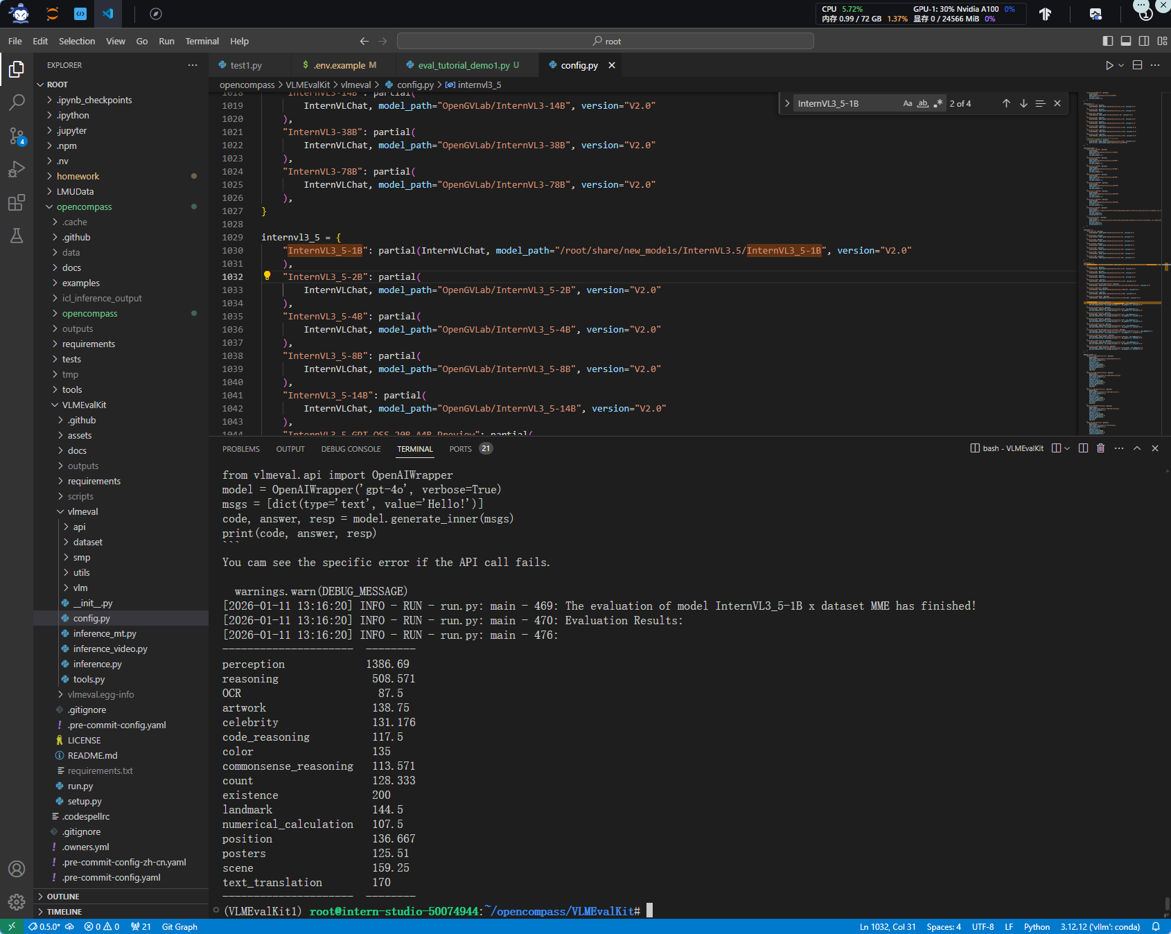Maximize the terminal panel size
The image size is (1171, 934).
click(x=1137, y=448)
